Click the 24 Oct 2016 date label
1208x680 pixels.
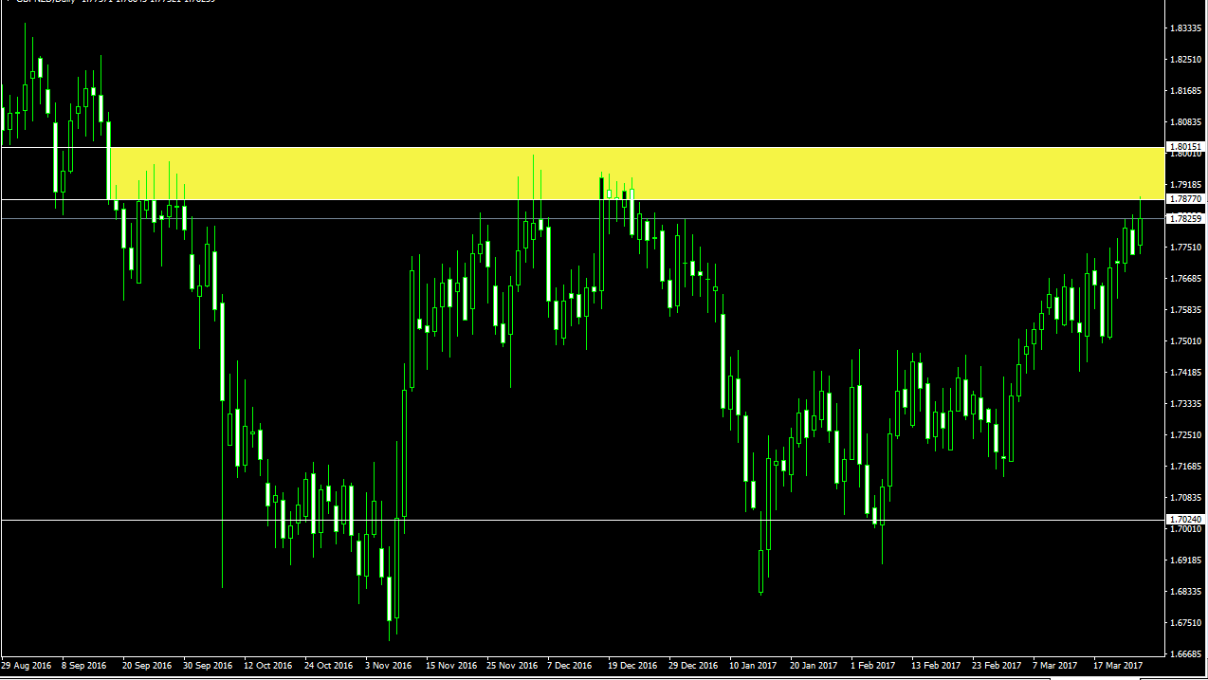pyautogui.click(x=329, y=666)
